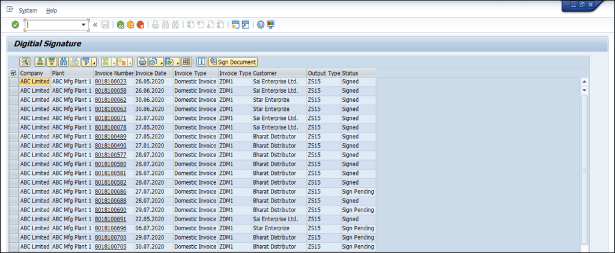Click the red Cancel icon
615x253 pixels.
point(140,25)
